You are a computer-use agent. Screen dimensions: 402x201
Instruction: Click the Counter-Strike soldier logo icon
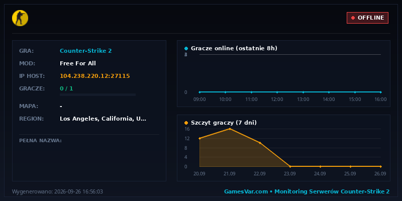(x=20, y=18)
